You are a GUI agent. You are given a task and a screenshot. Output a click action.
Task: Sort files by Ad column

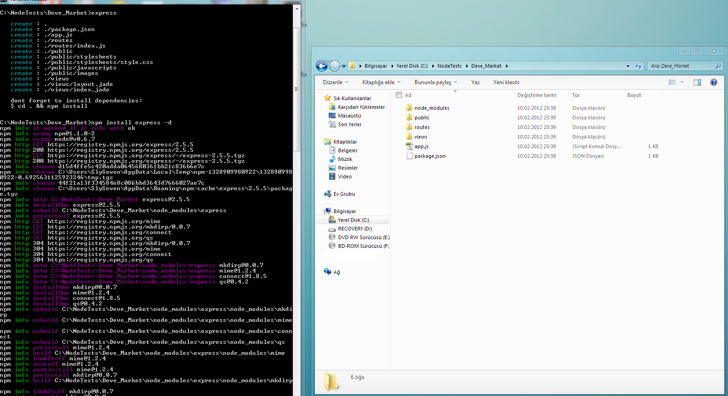[x=408, y=95]
